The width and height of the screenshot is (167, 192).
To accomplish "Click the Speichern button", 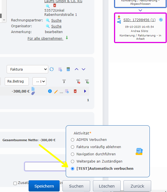I will click(x=44, y=186).
